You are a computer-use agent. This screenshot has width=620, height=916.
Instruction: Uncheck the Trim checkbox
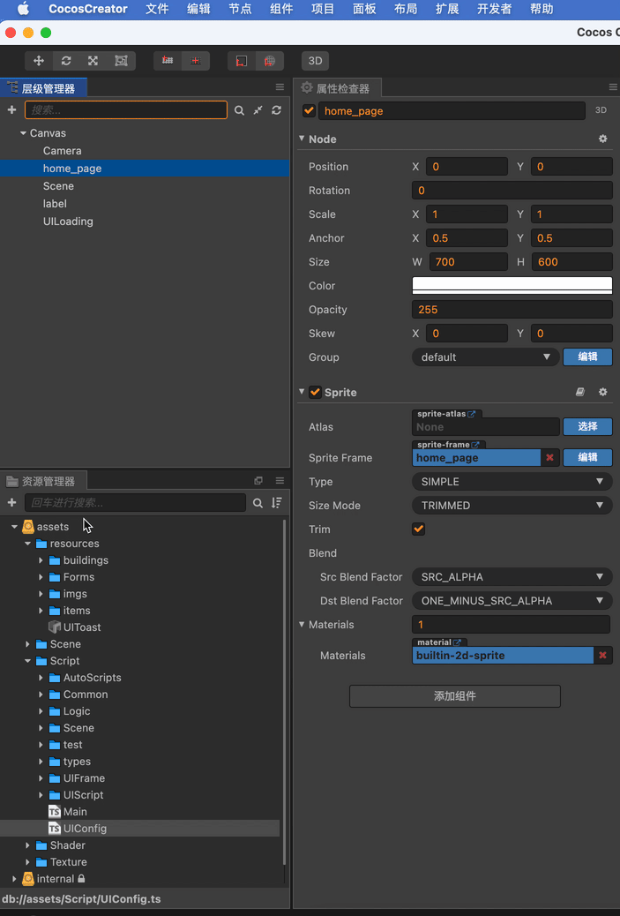click(419, 529)
